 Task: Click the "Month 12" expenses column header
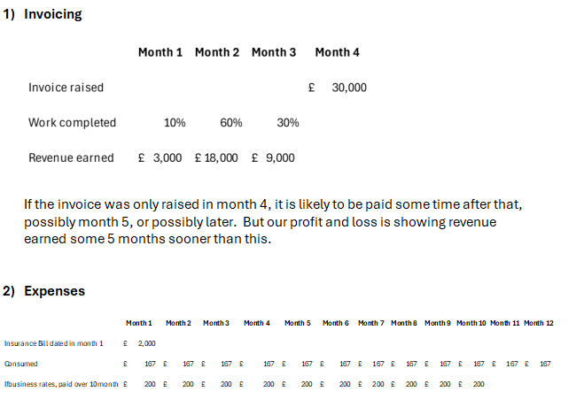[x=538, y=323]
